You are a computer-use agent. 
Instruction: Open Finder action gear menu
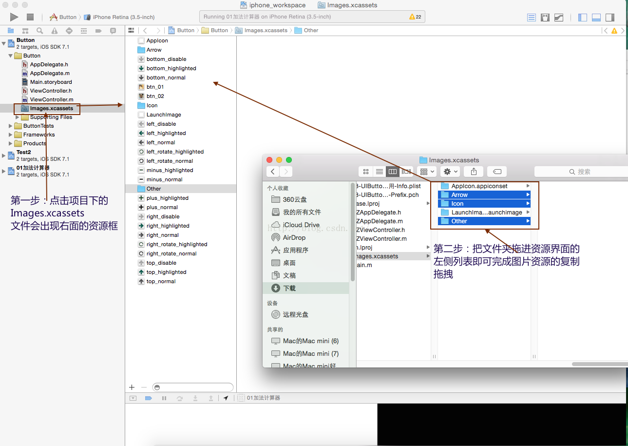[x=450, y=172]
